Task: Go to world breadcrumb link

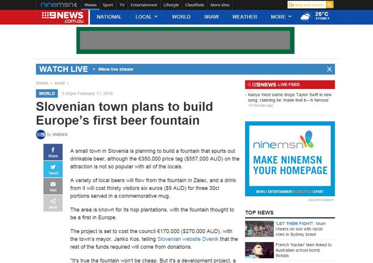Action: click(59, 83)
